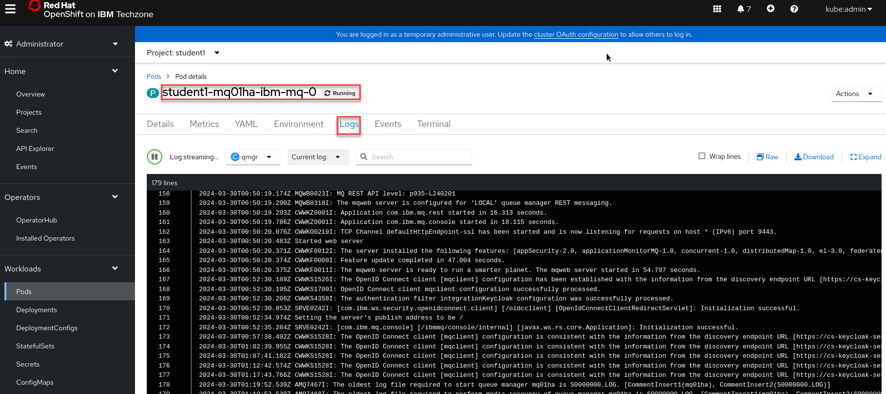Open the Actions dropdown menu
This screenshot has width=886, height=394.
[856, 94]
